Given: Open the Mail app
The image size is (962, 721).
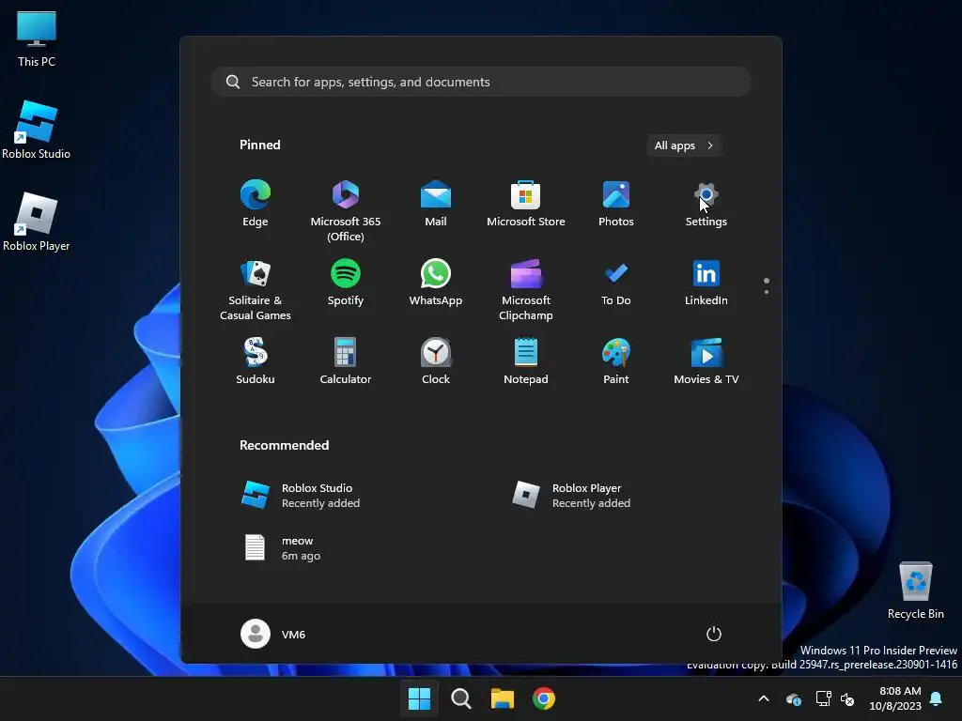Looking at the screenshot, I should (436, 204).
